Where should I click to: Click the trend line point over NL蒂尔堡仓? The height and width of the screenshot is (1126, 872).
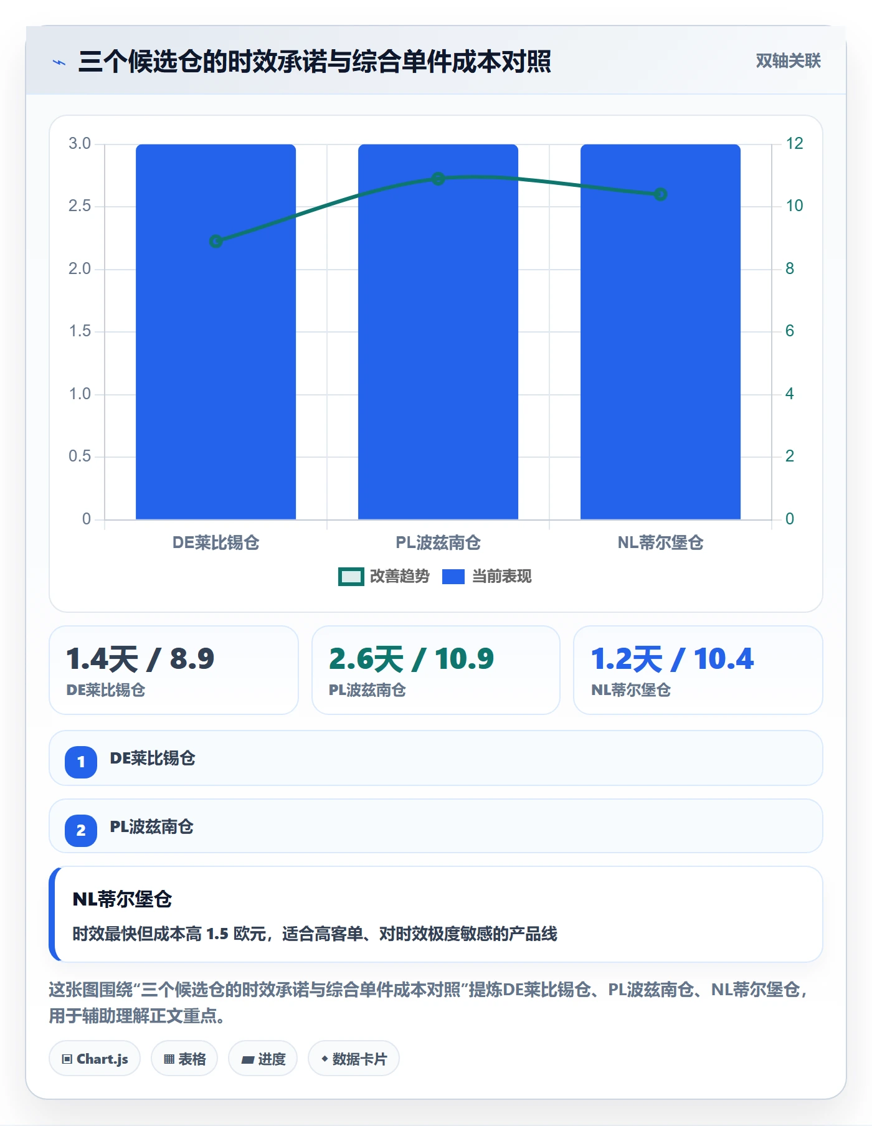[661, 194]
